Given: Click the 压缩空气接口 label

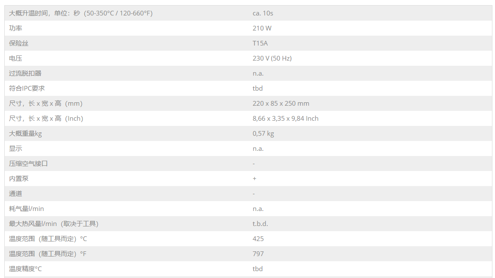Looking at the screenshot, I should 28,164.
